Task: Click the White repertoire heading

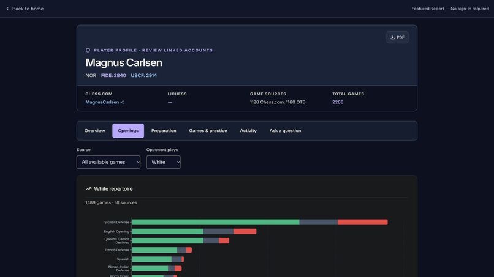Action: point(113,189)
